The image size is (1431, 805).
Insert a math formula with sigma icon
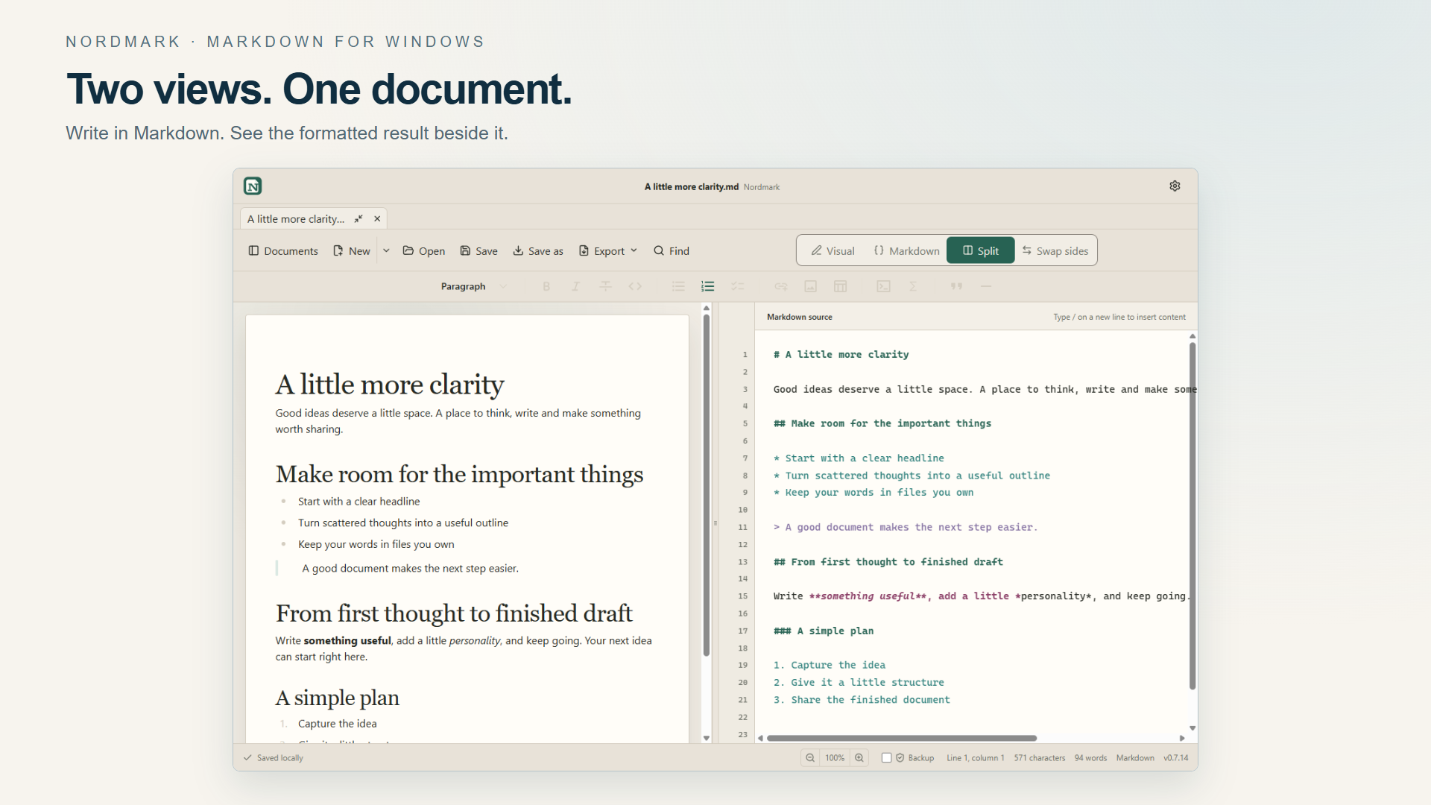pos(913,287)
